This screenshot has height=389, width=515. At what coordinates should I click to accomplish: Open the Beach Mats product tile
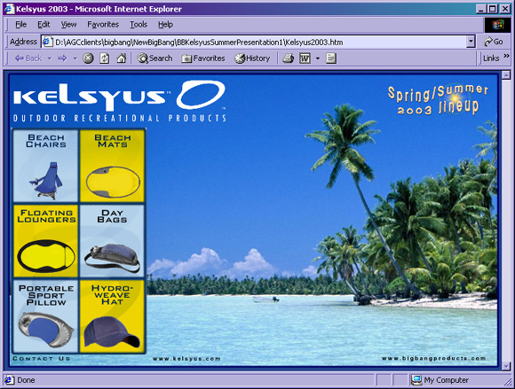click(x=113, y=166)
